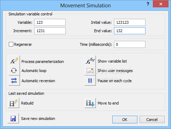The height and width of the screenshot is (129, 171).
Task: Click the "Show user messages" label text
Action: click(x=115, y=71)
